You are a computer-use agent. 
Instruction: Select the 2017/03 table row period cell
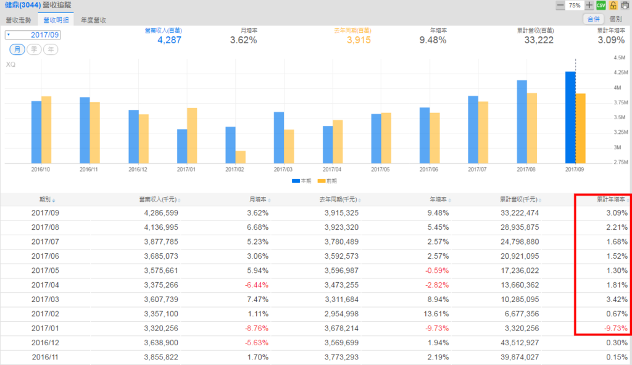pyautogui.click(x=45, y=300)
